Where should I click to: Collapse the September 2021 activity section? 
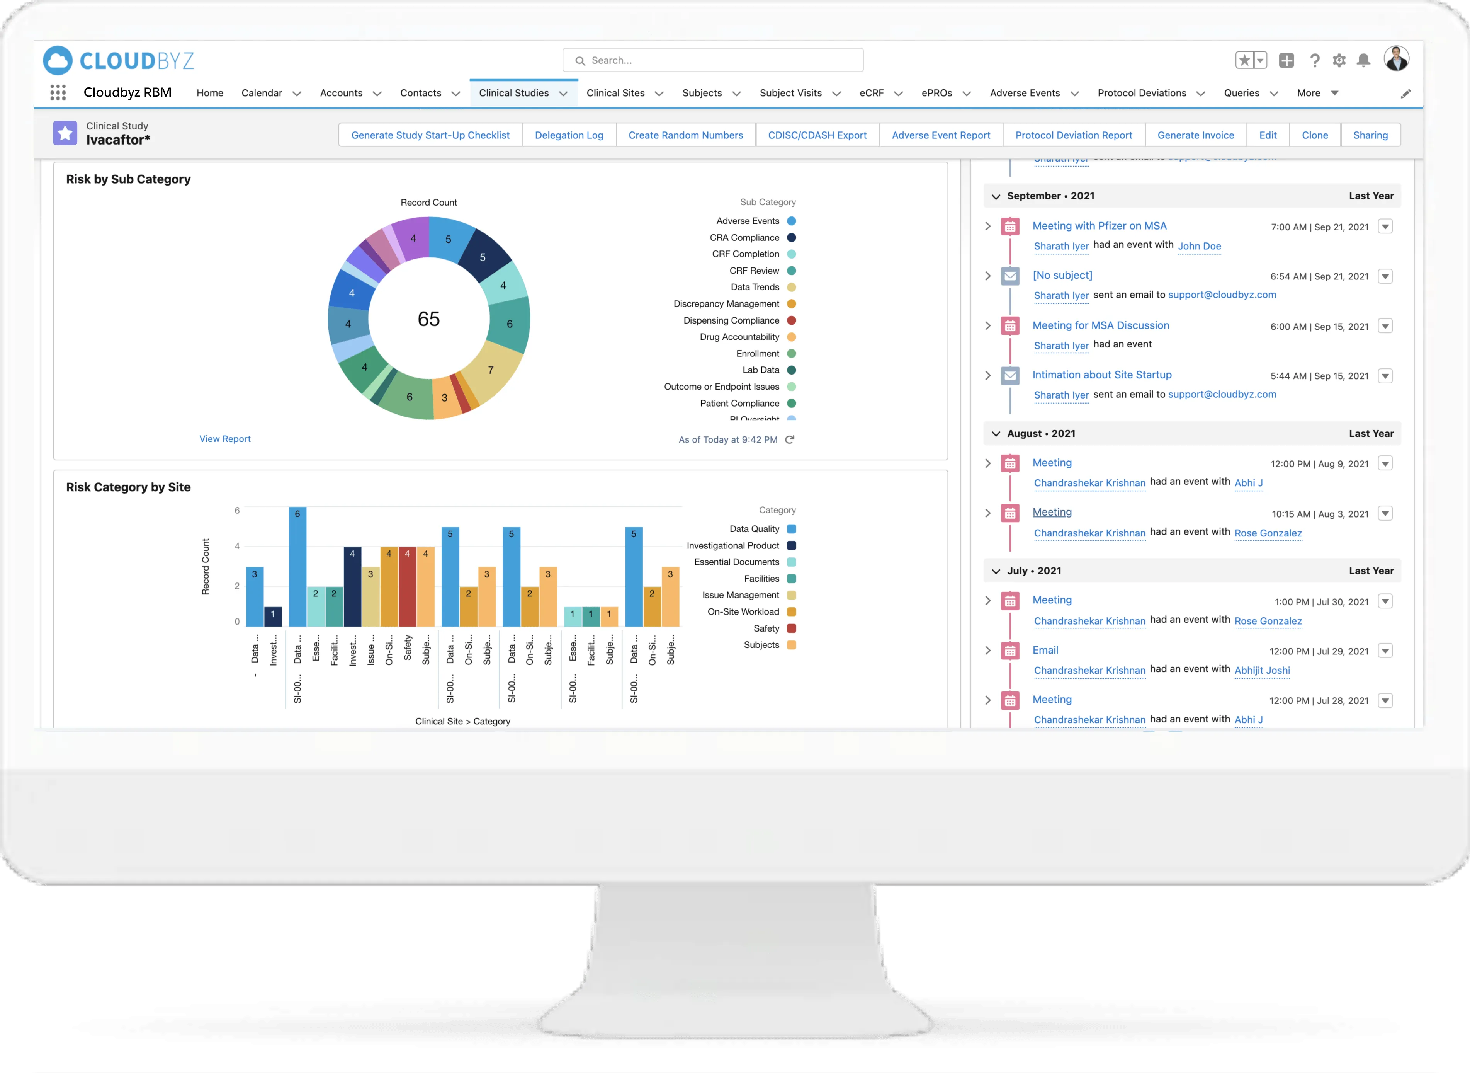tap(996, 196)
